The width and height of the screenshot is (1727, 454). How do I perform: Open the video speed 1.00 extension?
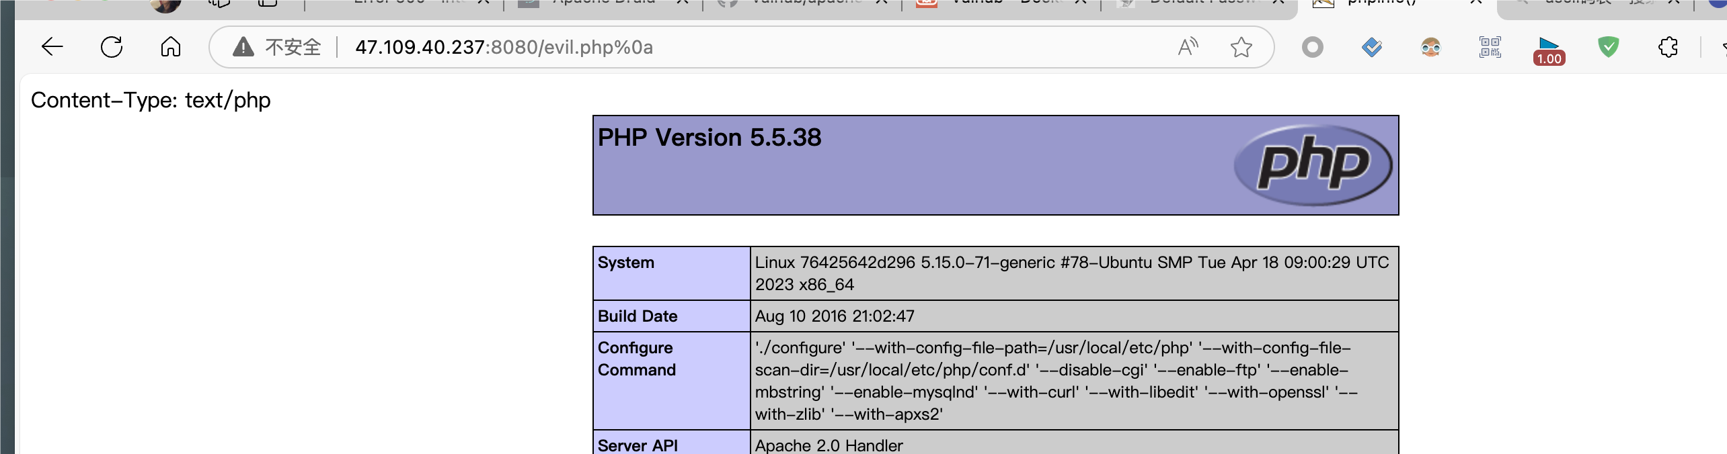1549,50
